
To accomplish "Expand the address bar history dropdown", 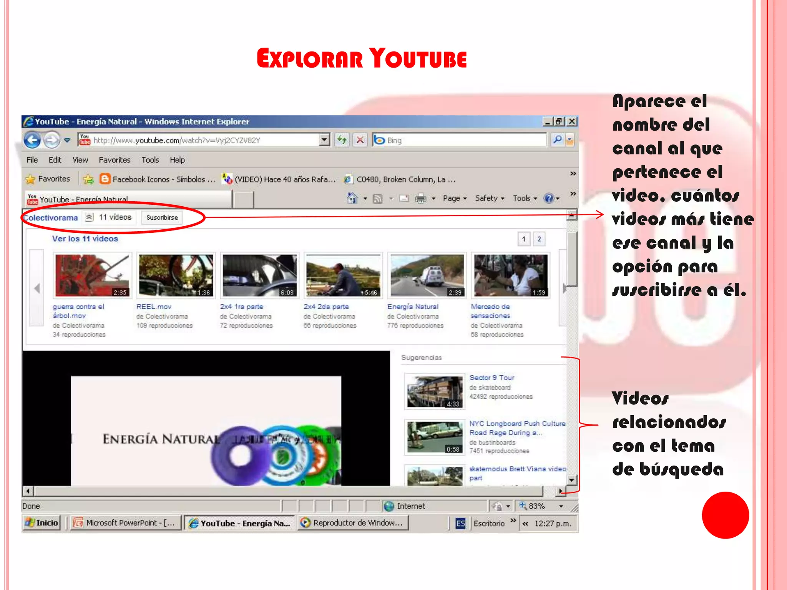I will tap(325, 140).
